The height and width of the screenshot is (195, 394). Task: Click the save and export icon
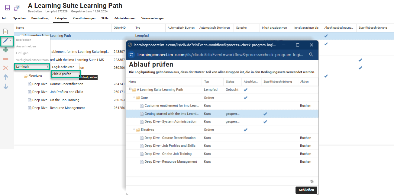[17, 8]
